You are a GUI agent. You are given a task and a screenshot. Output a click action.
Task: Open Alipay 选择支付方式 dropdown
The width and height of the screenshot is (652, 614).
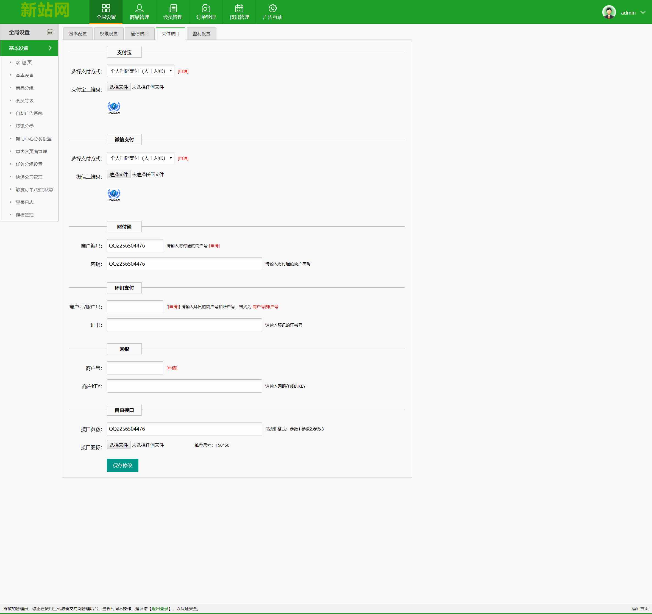pyautogui.click(x=140, y=71)
